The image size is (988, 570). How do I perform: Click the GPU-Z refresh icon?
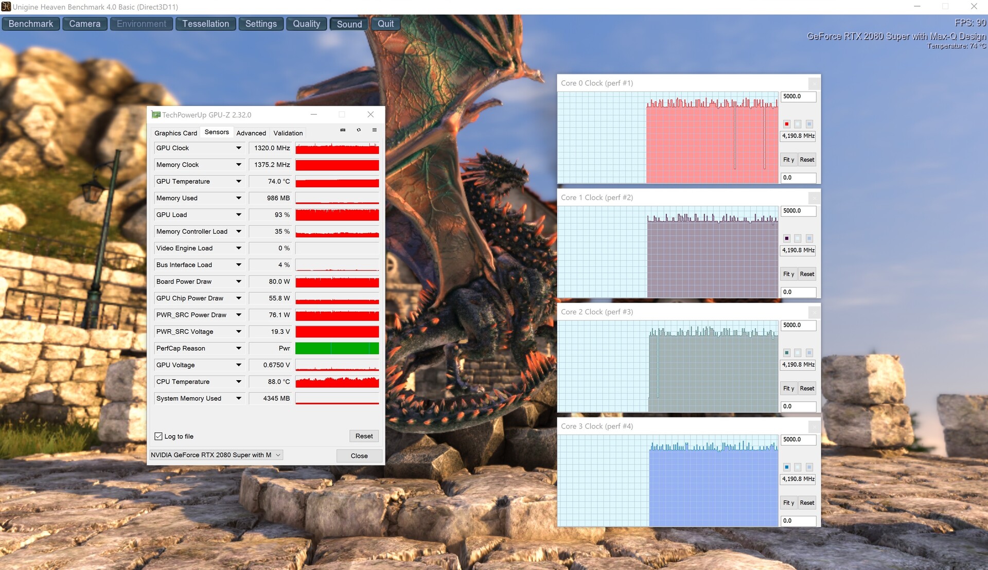click(x=359, y=130)
